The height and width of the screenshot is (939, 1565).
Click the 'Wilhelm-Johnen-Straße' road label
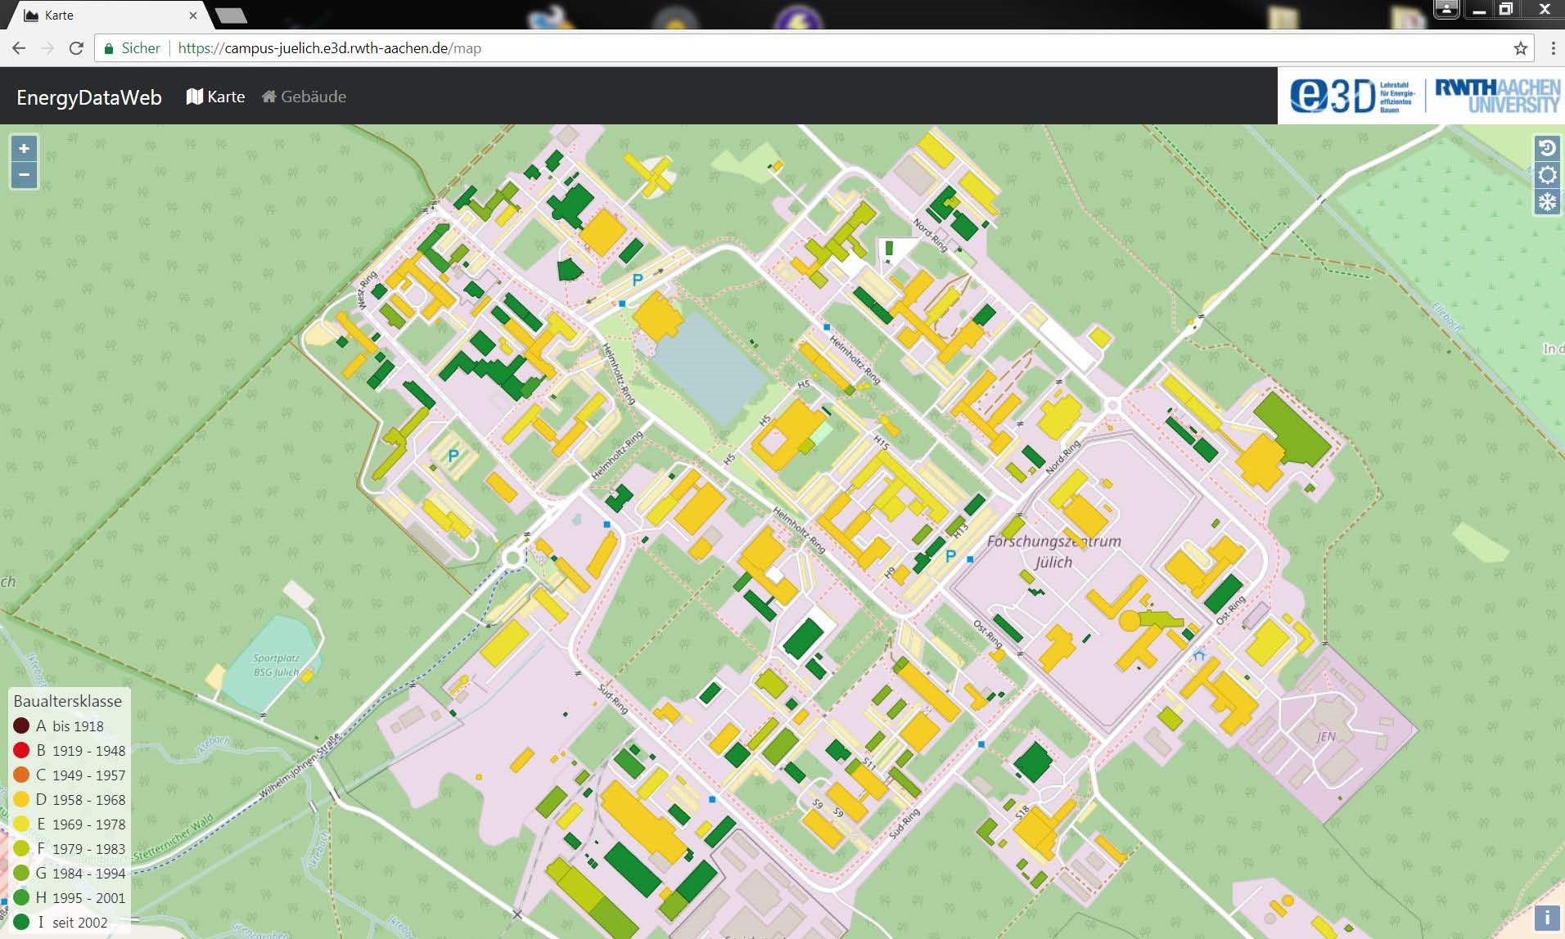click(x=299, y=766)
